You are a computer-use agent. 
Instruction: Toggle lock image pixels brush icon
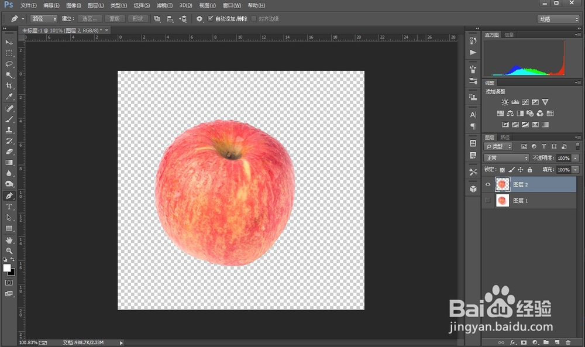coord(511,170)
